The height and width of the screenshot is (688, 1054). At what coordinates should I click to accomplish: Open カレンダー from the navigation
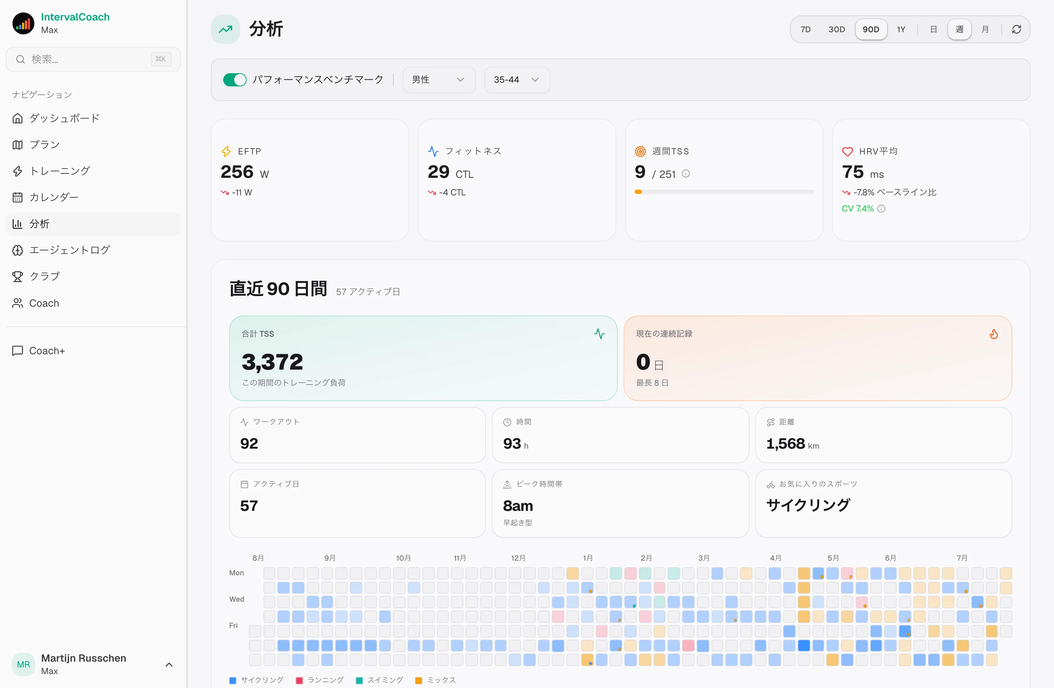[x=93, y=197]
